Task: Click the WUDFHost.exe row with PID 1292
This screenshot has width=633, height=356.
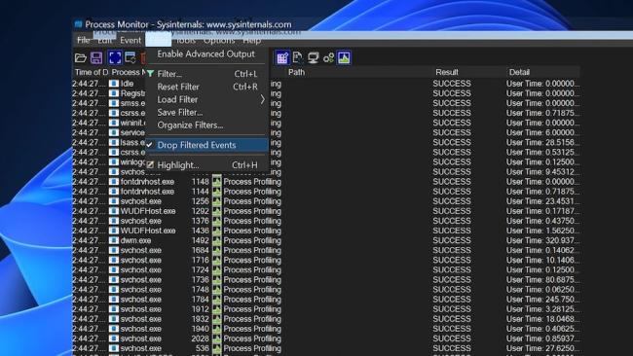Action: (x=326, y=211)
